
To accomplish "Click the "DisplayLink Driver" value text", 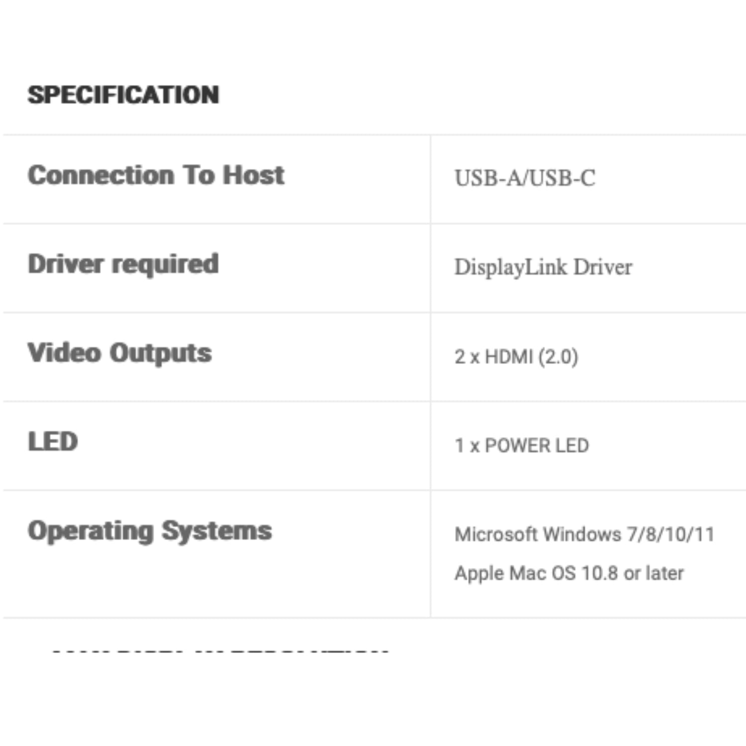I will 543,267.
